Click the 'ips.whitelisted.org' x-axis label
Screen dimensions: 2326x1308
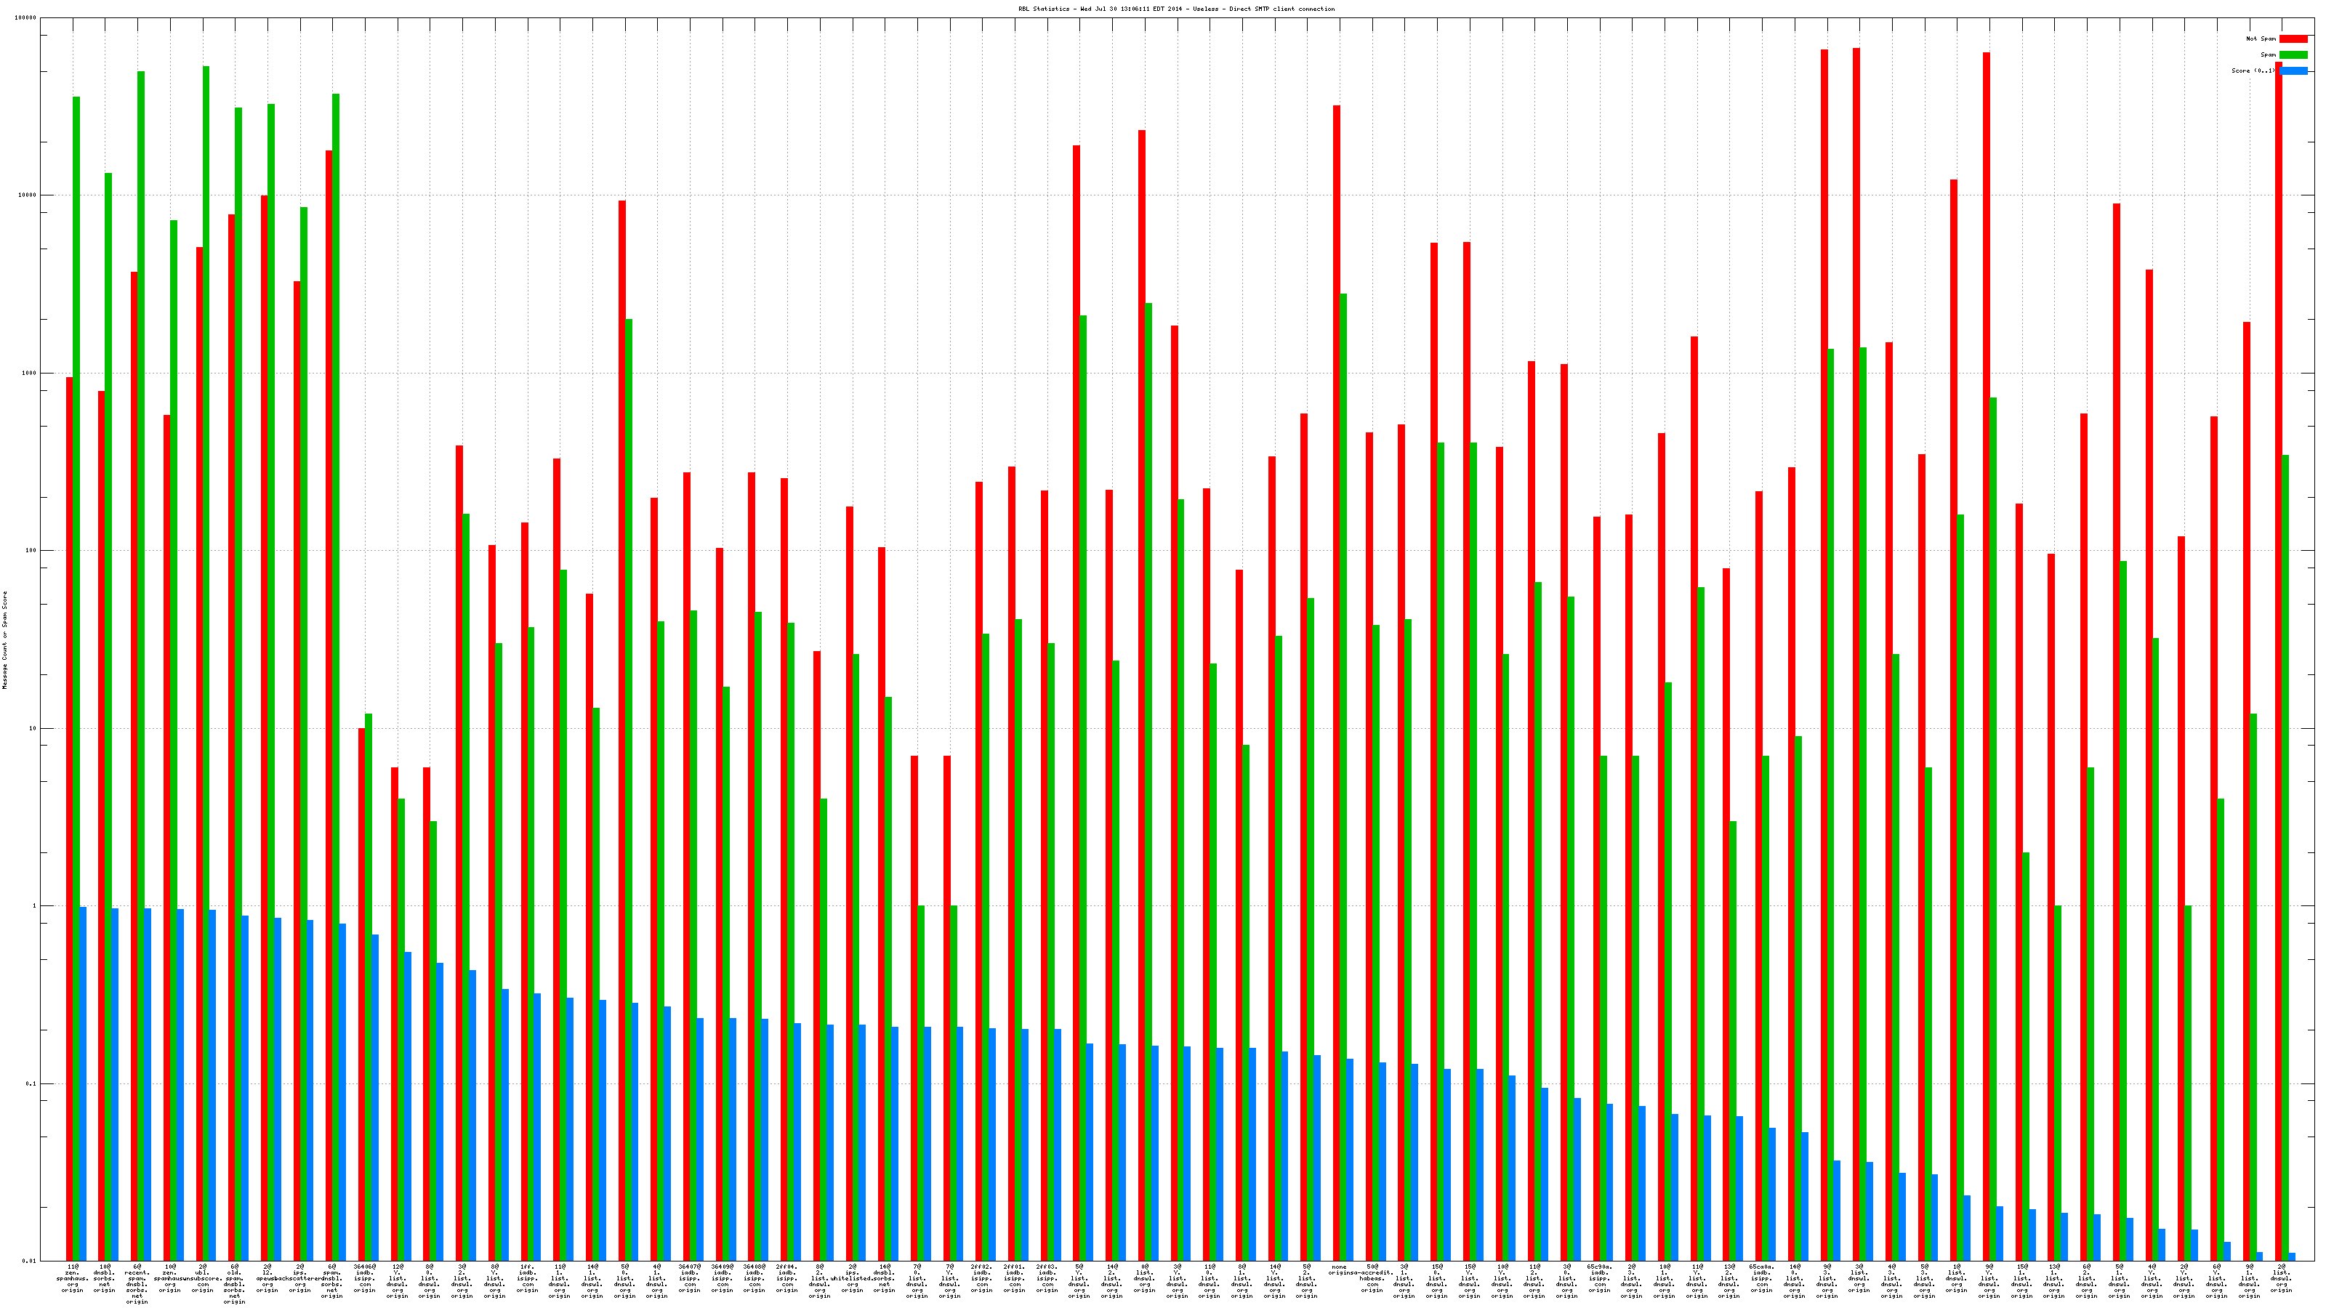[853, 1278]
